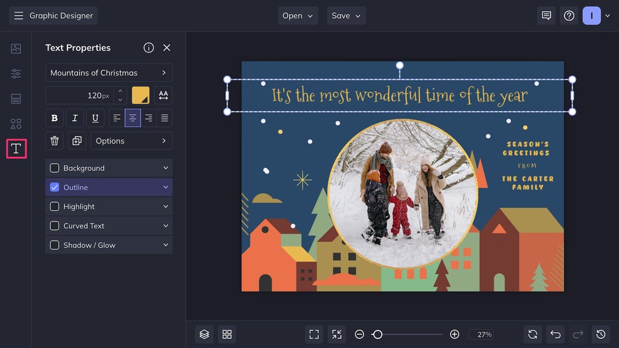This screenshot has height=348, width=619.
Task: Open the feedback comment icon
Action: click(546, 16)
